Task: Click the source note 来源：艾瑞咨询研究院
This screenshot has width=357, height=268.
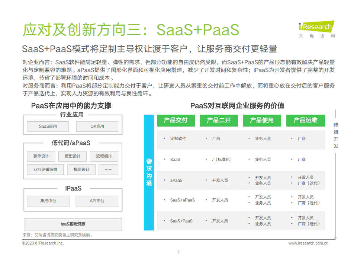Action: (x=58, y=235)
